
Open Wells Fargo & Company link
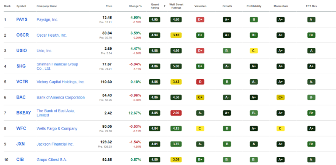point(57,128)
